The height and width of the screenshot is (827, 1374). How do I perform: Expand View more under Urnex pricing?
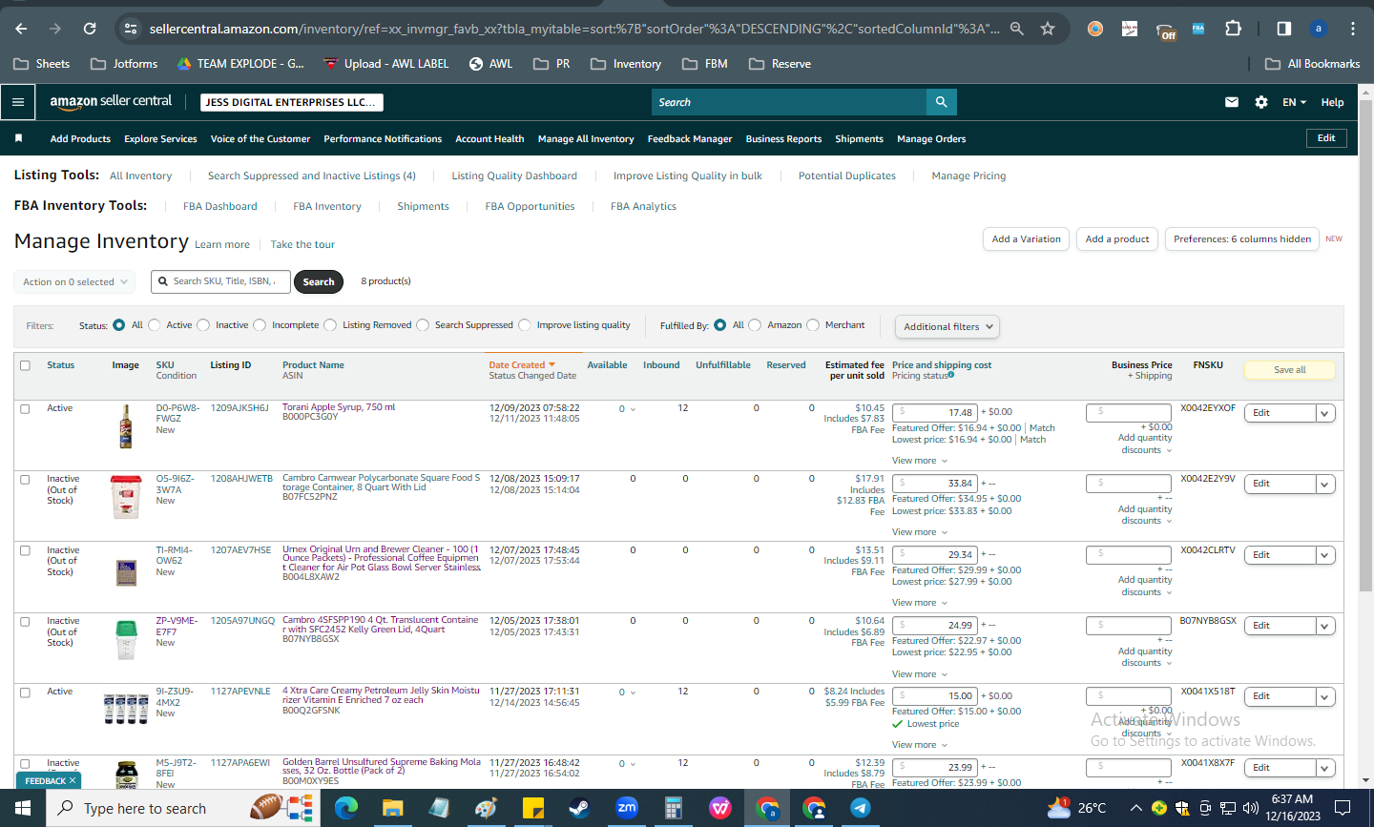pyautogui.click(x=920, y=603)
